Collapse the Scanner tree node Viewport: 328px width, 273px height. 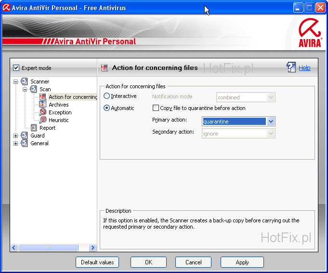(x=16, y=82)
